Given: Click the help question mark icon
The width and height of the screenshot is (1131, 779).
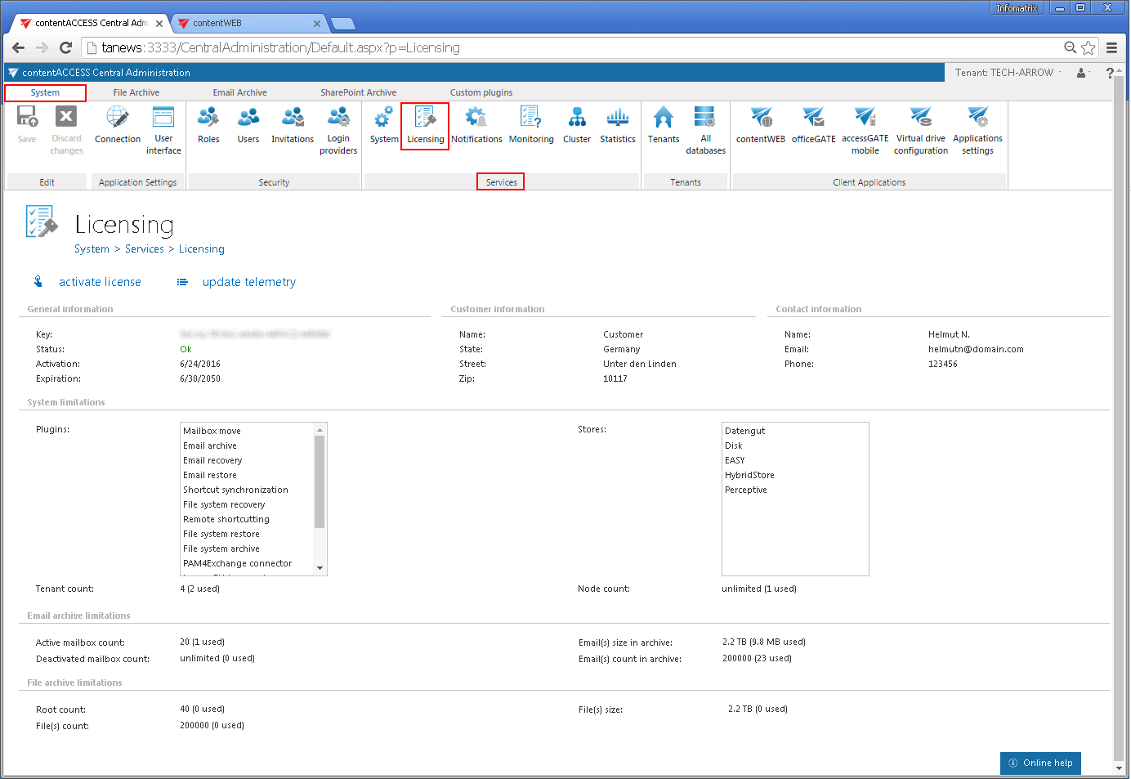Looking at the screenshot, I should click(x=1109, y=73).
